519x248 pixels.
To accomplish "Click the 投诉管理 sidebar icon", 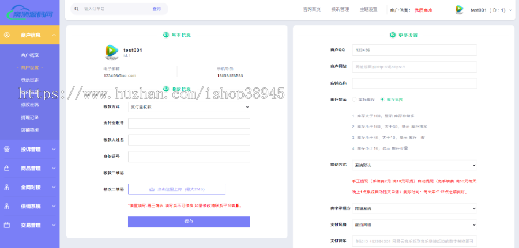I will click(x=7, y=150).
